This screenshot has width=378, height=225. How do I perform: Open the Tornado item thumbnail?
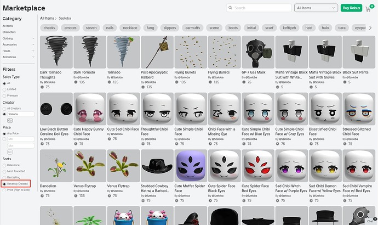[x=123, y=52]
